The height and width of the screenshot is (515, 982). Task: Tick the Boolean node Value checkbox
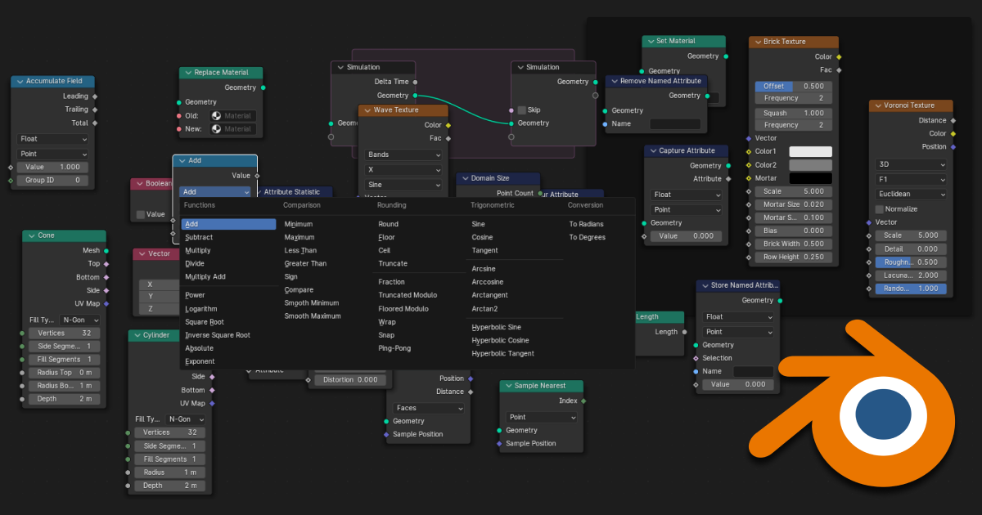pos(141,214)
